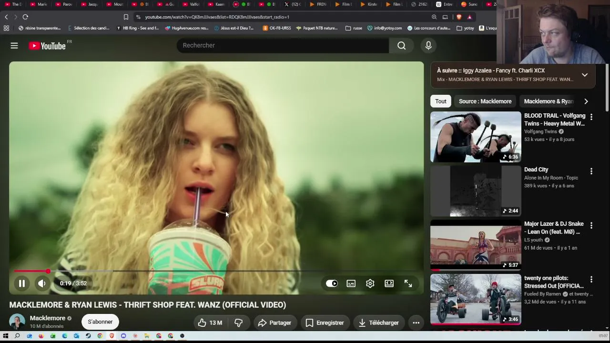
Task: Click the YouTube URL address bar
Action: (281, 17)
